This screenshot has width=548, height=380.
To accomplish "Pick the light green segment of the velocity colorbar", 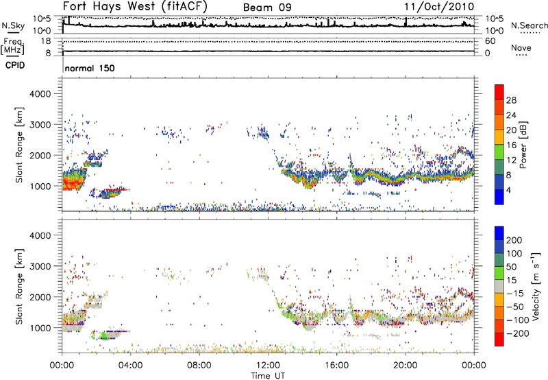I will tap(499, 273).
